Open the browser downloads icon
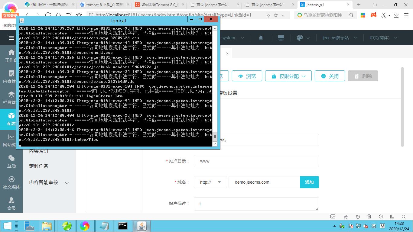 click(396, 15)
